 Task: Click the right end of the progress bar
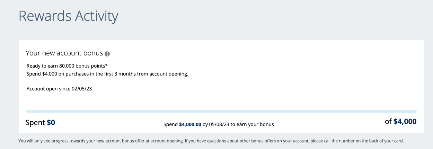(x=415, y=111)
